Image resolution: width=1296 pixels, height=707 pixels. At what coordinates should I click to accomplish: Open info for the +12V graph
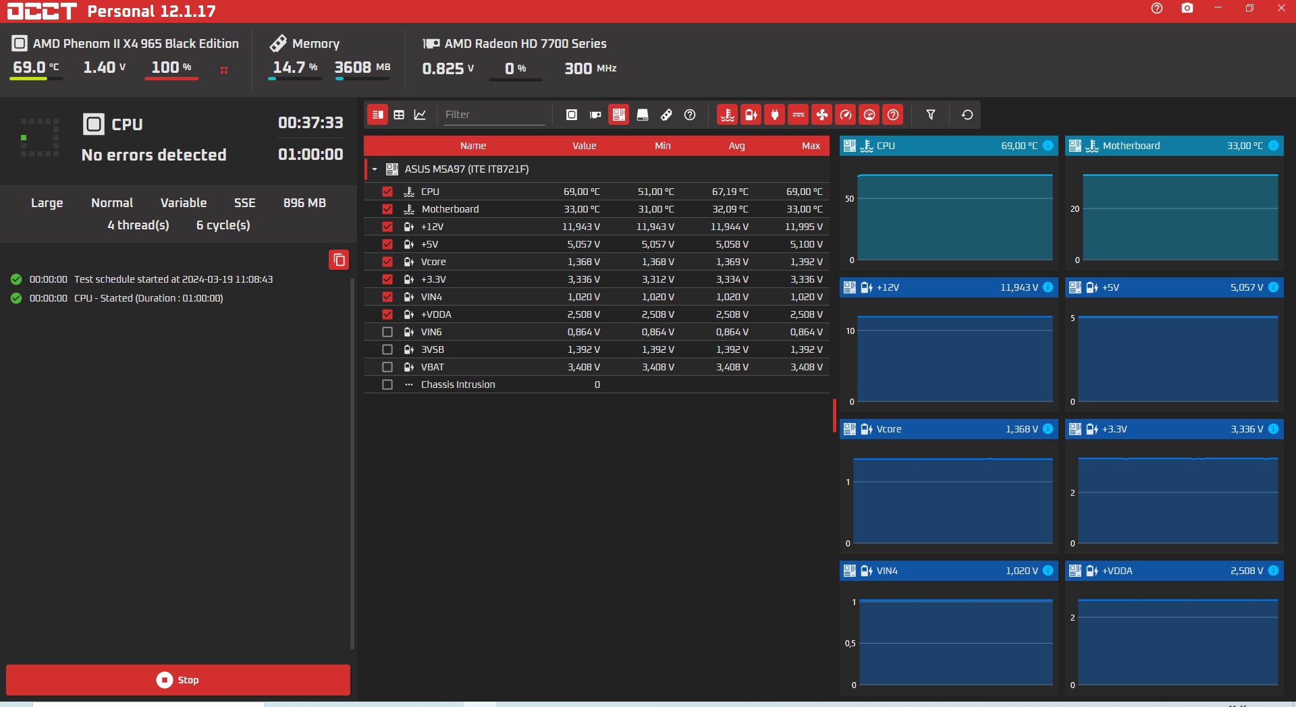pyautogui.click(x=1048, y=287)
